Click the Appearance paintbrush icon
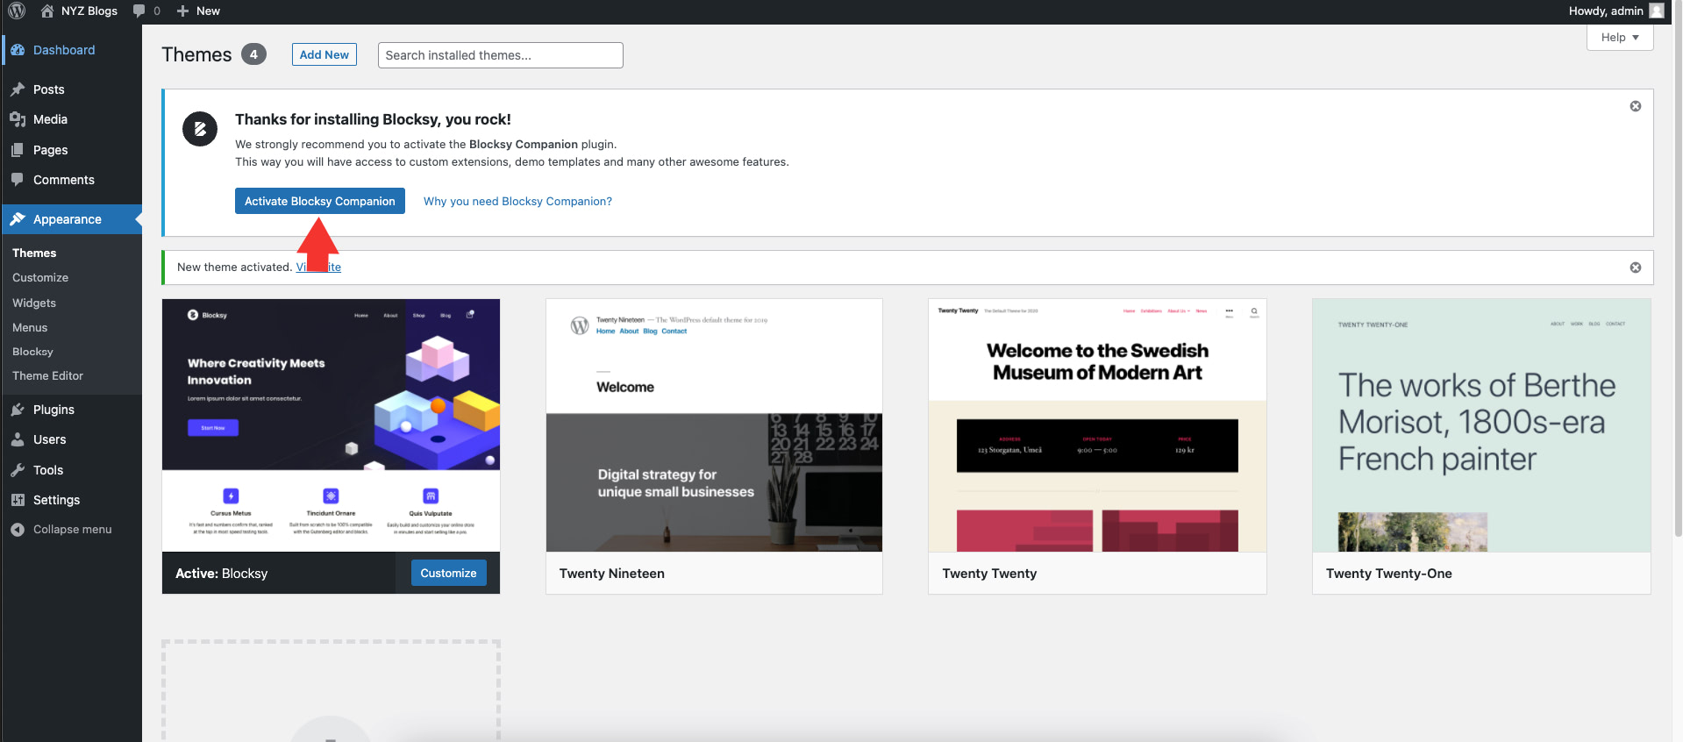This screenshot has width=1683, height=742. tap(18, 219)
